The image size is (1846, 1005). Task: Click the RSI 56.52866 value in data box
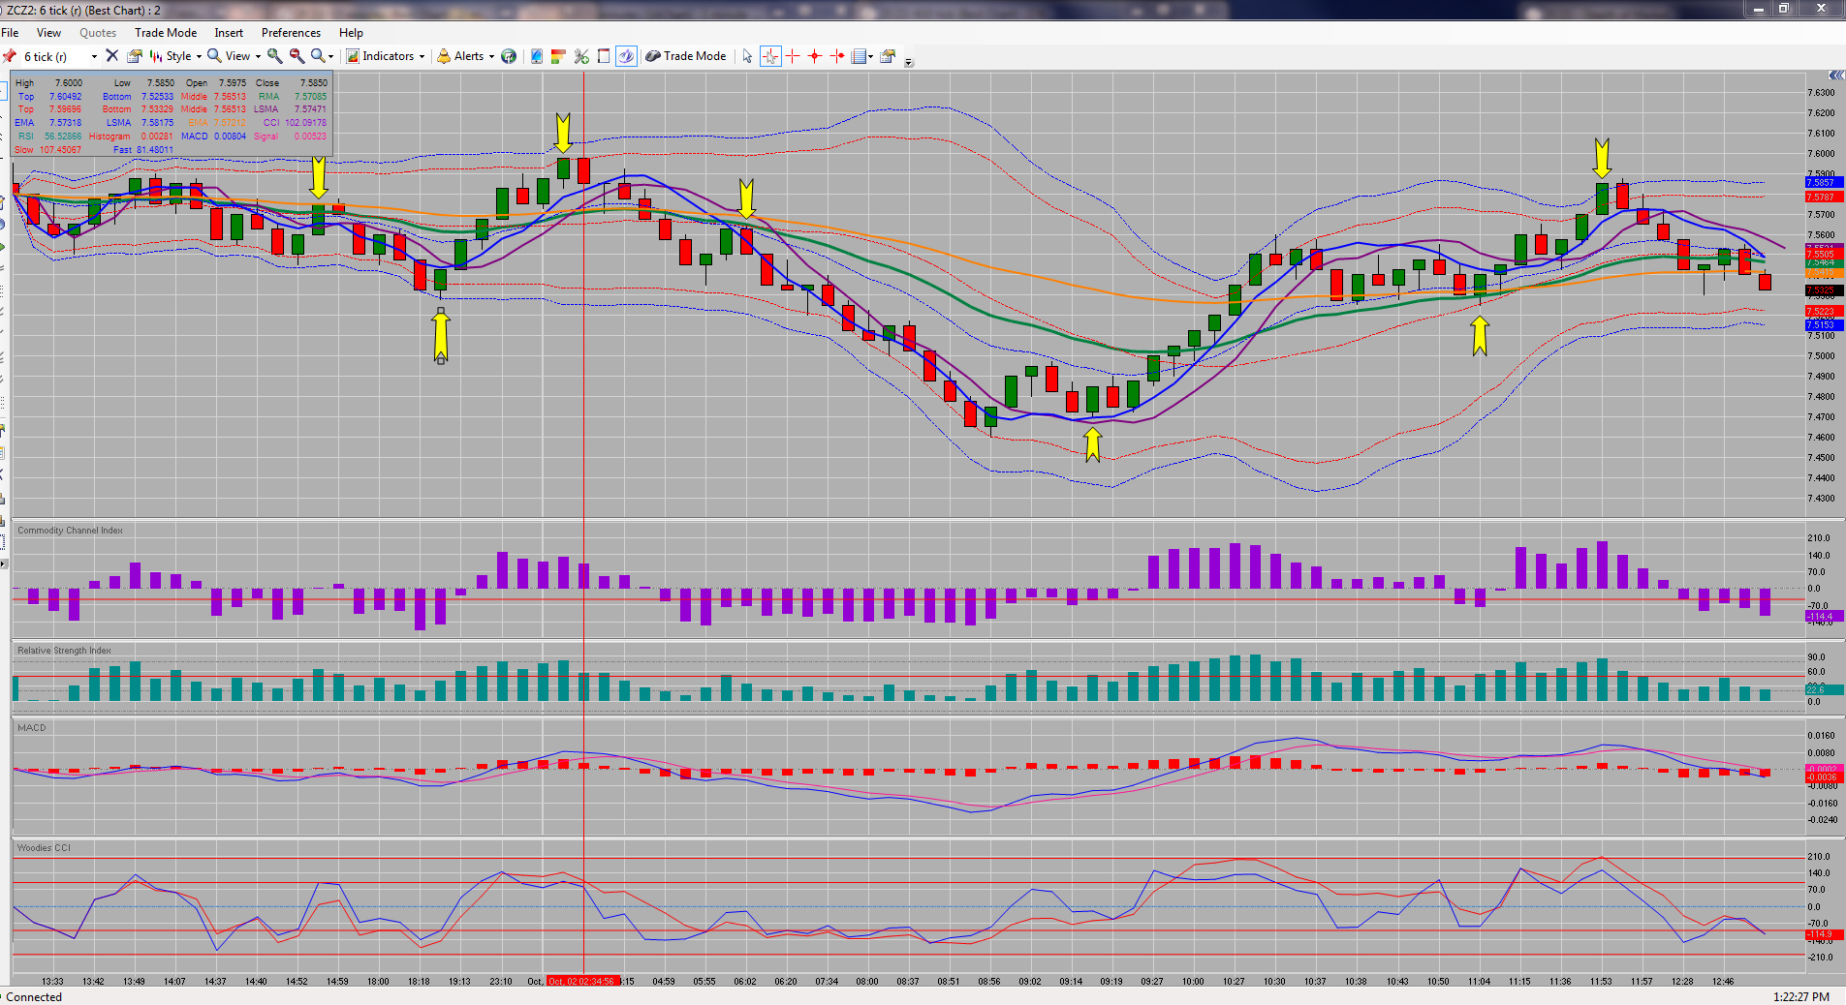(63, 137)
